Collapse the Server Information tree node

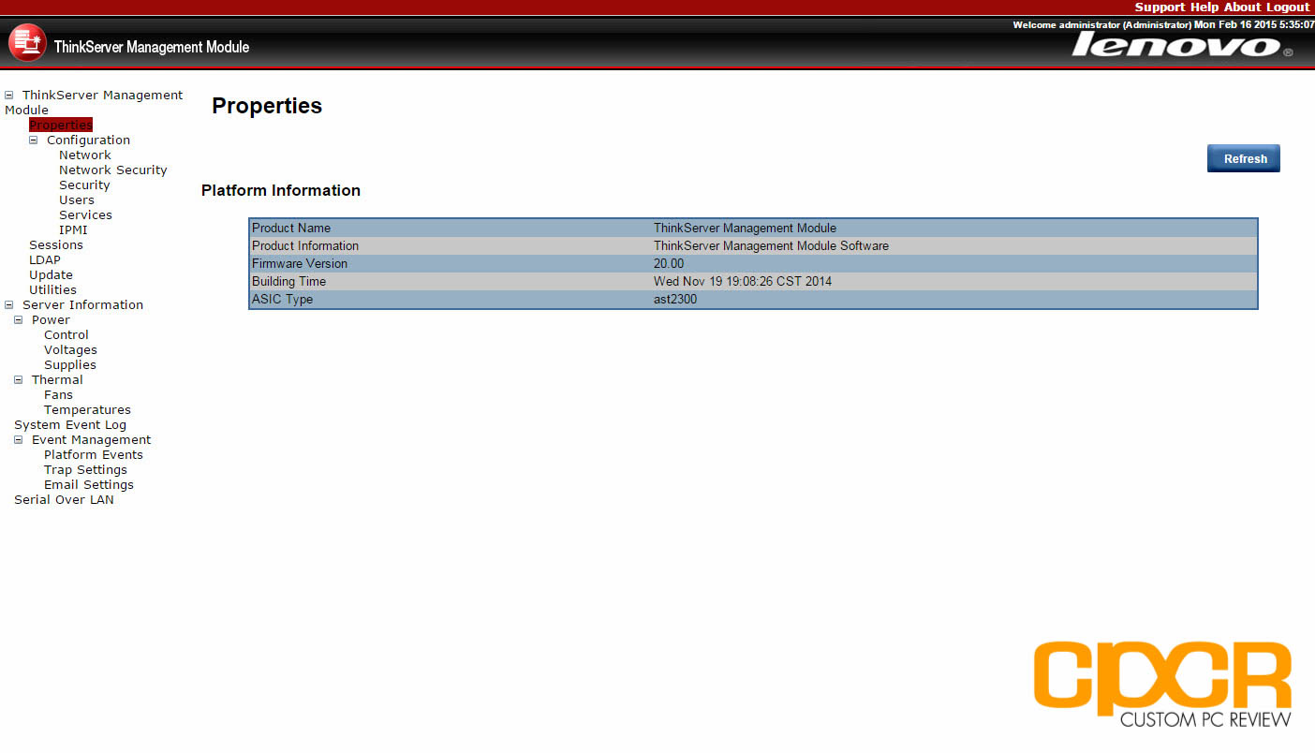pyautogui.click(x=9, y=305)
